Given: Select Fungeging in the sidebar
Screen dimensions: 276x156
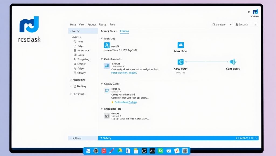Looking at the screenshot, I should 83,59.
